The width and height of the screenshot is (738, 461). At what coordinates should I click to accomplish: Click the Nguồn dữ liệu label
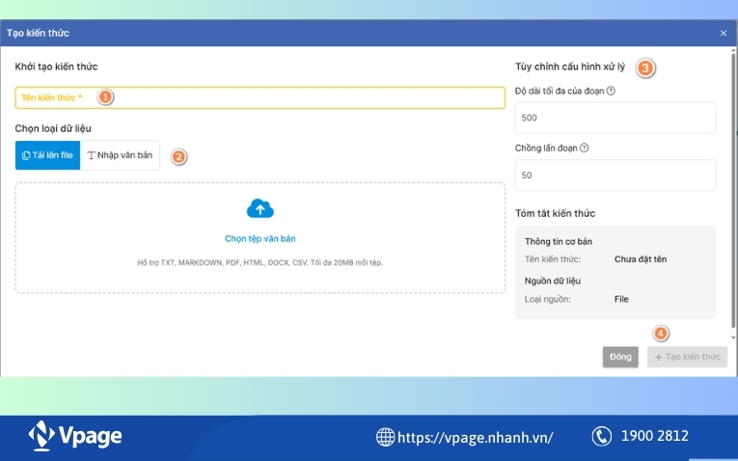[553, 281]
